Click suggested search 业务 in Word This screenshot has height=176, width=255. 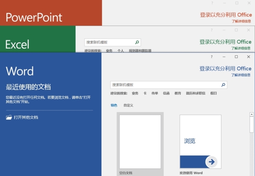point(135,93)
